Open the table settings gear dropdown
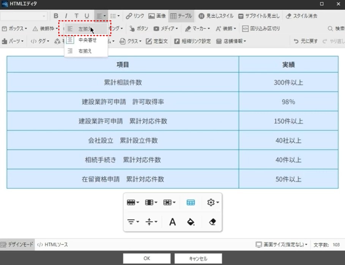 (x=213, y=202)
